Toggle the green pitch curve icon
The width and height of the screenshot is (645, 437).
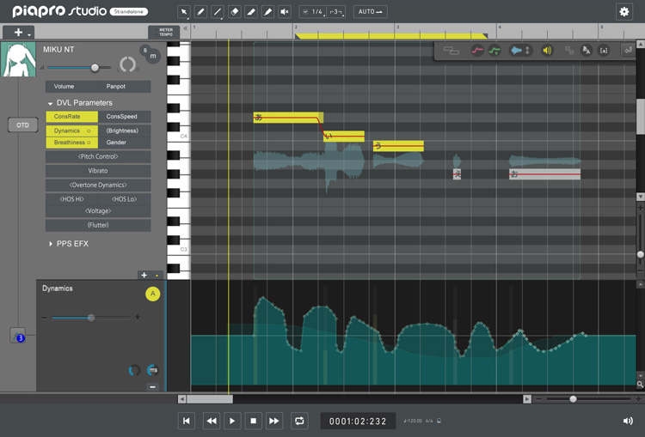pos(494,51)
